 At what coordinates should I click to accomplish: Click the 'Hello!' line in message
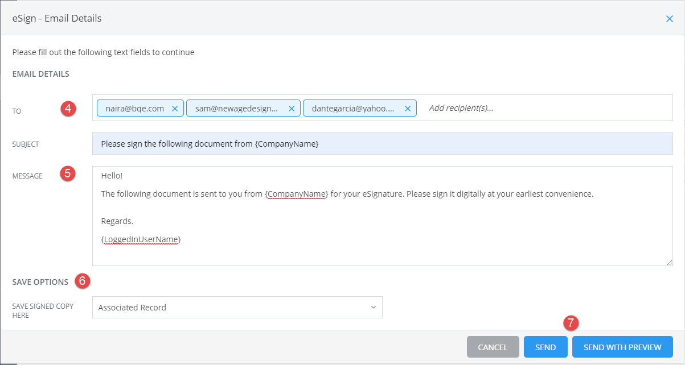(112, 176)
